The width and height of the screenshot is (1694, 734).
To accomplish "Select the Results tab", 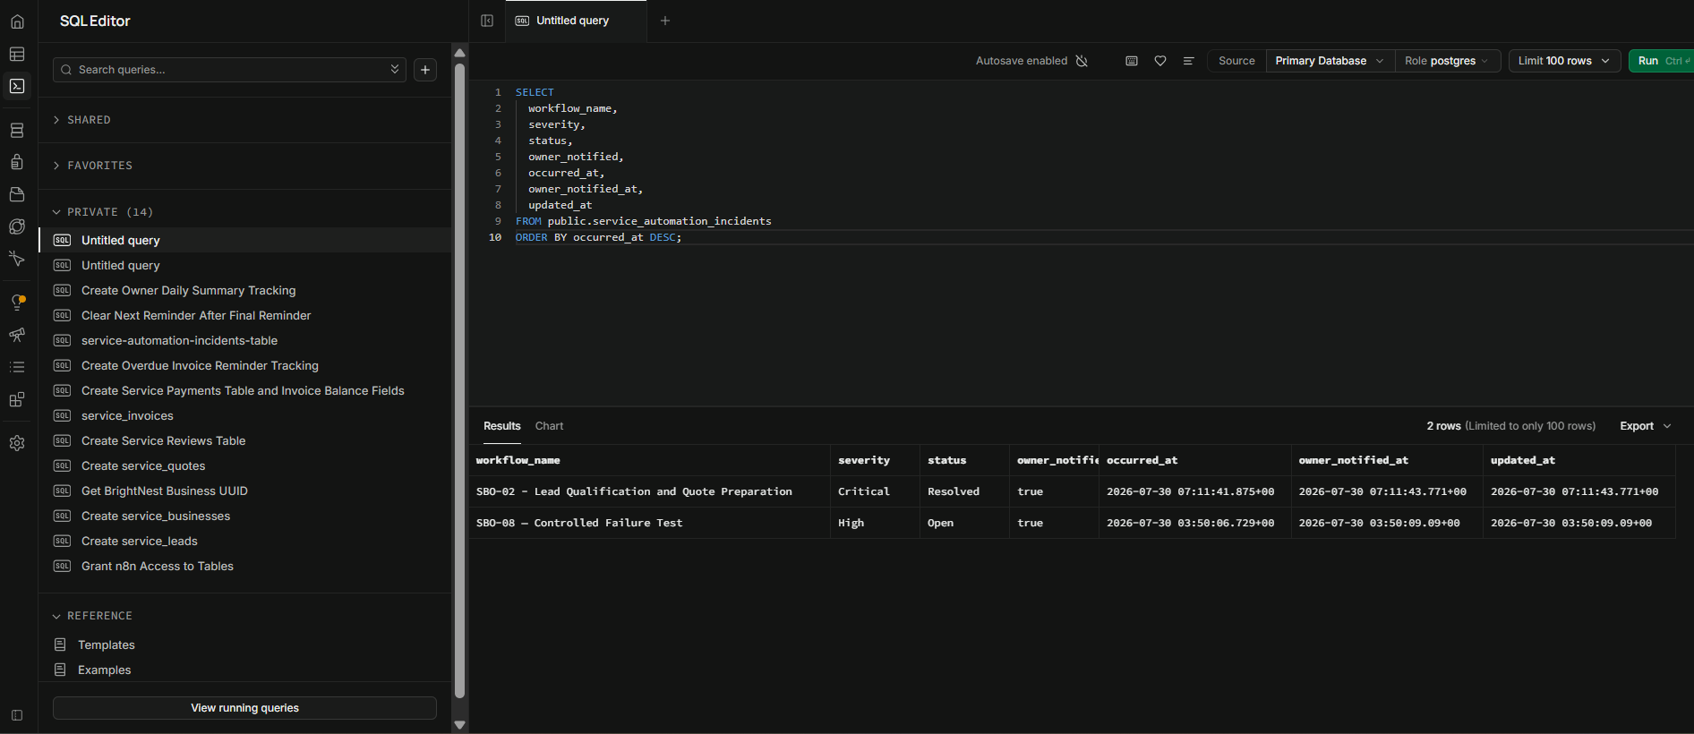I will pyautogui.click(x=502, y=426).
